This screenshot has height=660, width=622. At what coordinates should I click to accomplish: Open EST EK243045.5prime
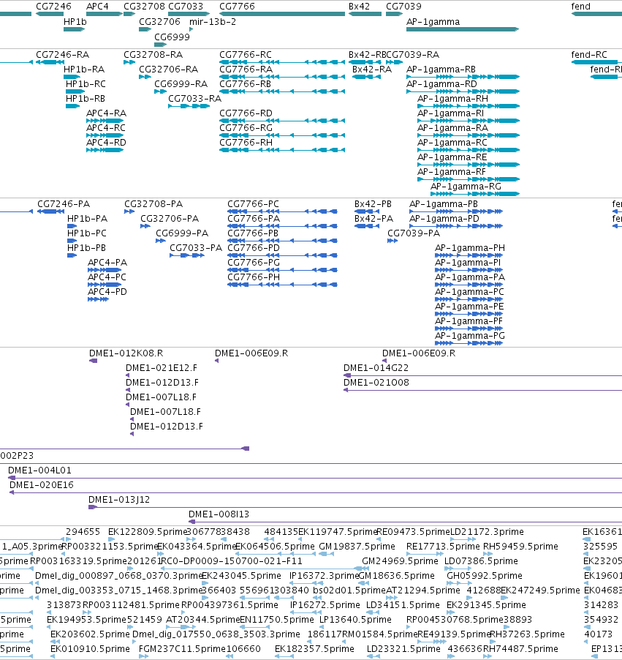click(x=241, y=575)
